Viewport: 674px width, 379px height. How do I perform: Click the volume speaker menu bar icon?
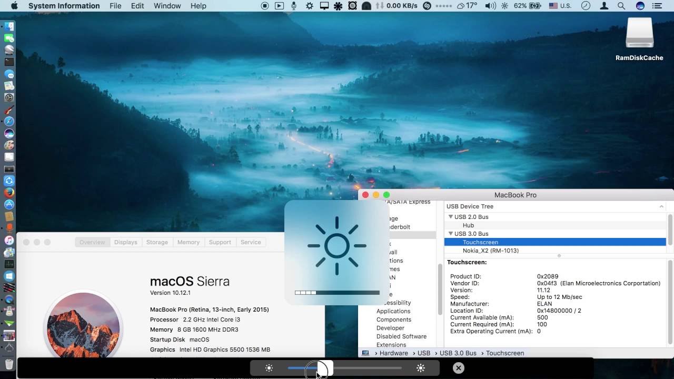click(490, 6)
